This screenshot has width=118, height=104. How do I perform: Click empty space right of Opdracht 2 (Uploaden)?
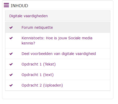coord(86,85)
